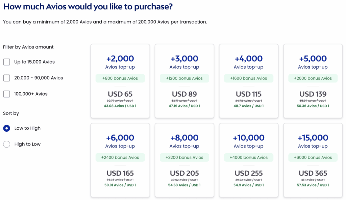Viewport: 346px width, 200px height.
Task: Click the +6000 bonus Avios badge
Action: (313, 158)
